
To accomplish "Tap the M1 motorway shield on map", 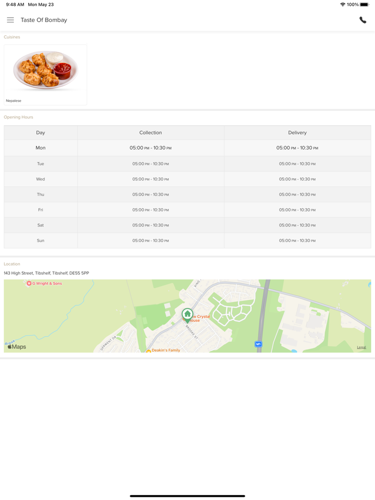I will coord(258,344).
